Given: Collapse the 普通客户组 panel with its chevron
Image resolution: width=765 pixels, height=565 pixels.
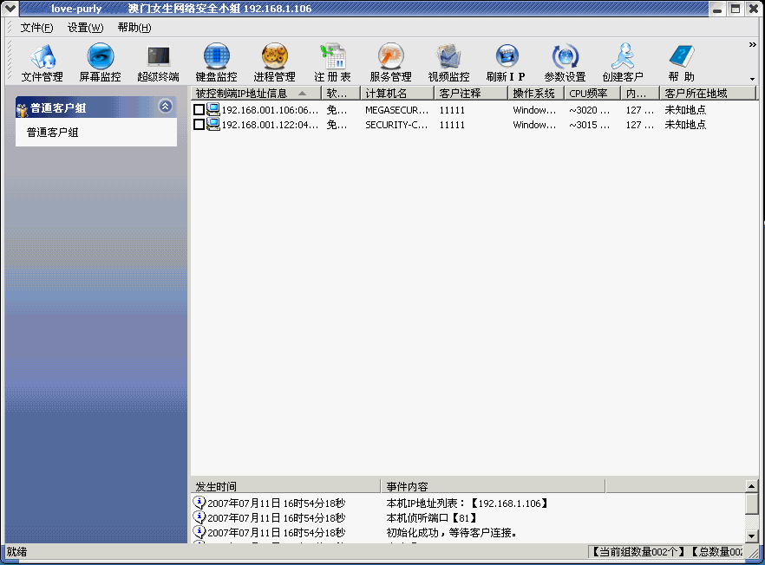Looking at the screenshot, I should 165,106.
